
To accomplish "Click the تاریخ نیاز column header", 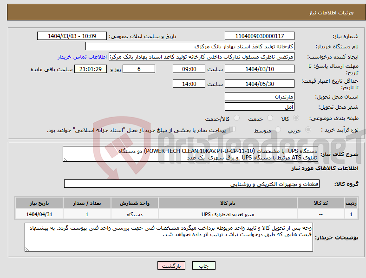I will pyautogui.click(x=39, y=203).
